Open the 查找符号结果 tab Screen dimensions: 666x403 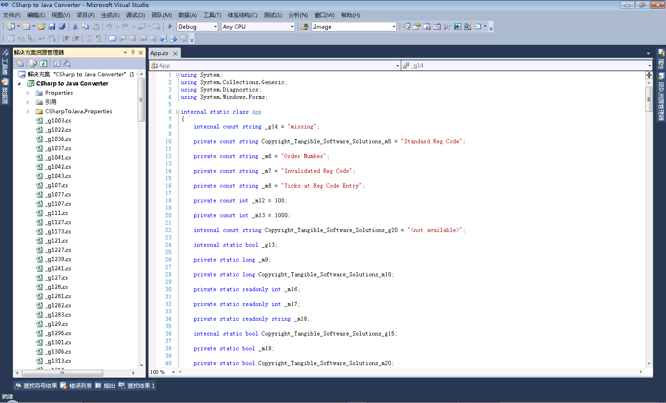[x=36, y=385]
